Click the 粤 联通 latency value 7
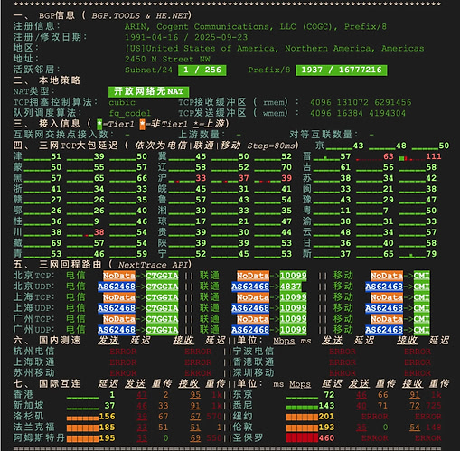 click(386, 211)
